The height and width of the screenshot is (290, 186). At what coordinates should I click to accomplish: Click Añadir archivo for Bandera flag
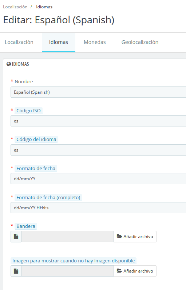tap(135, 237)
